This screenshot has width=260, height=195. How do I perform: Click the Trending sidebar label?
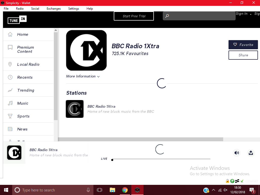click(26, 90)
